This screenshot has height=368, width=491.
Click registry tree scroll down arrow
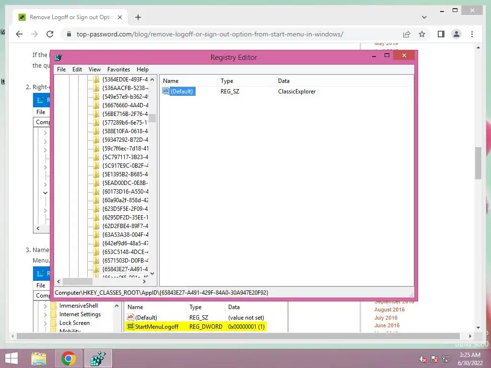point(152,274)
